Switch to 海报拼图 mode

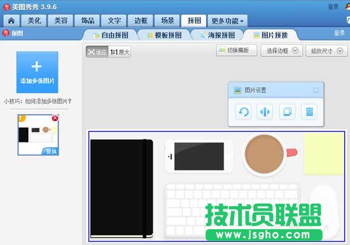(x=218, y=35)
